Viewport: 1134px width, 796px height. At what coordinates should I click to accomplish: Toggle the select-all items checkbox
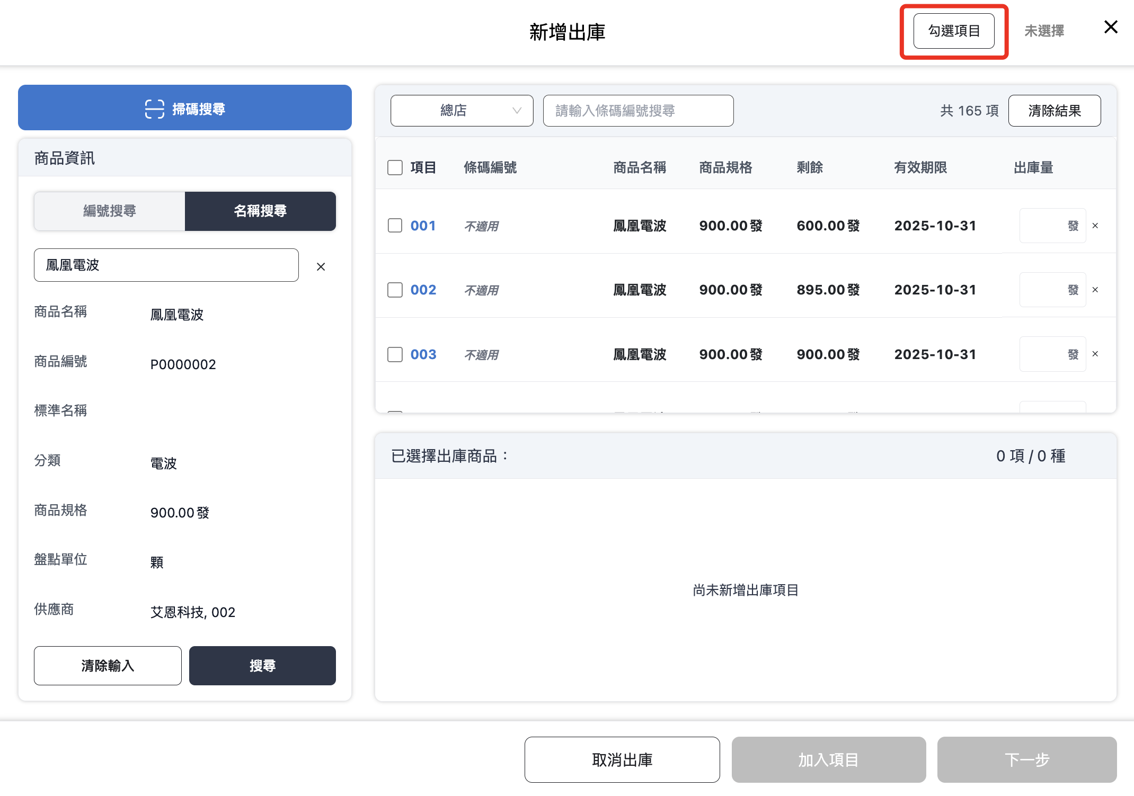coord(395,168)
